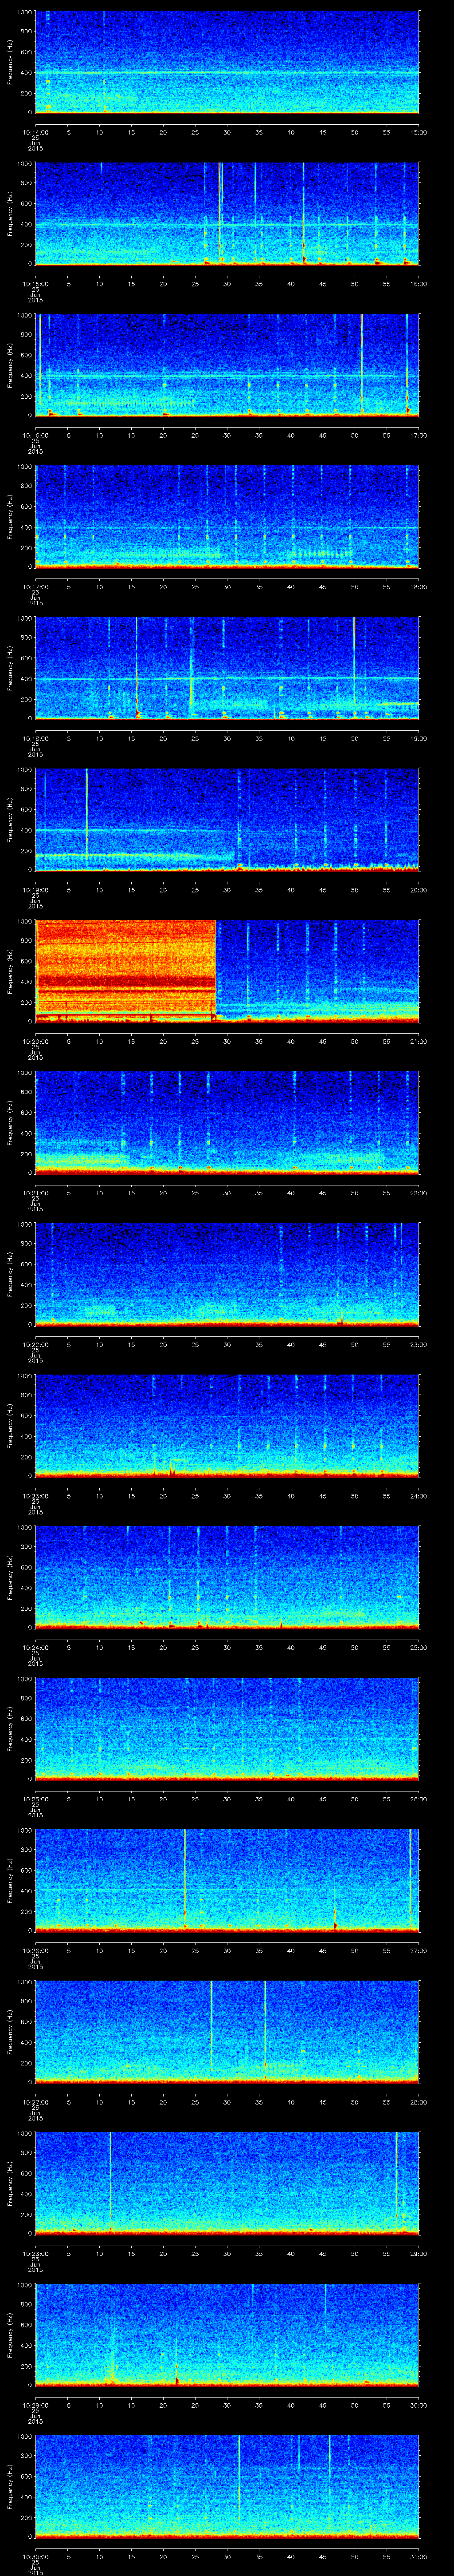
Task: Click the 10:14:00 start time label
Action: click(x=35, y=132)
